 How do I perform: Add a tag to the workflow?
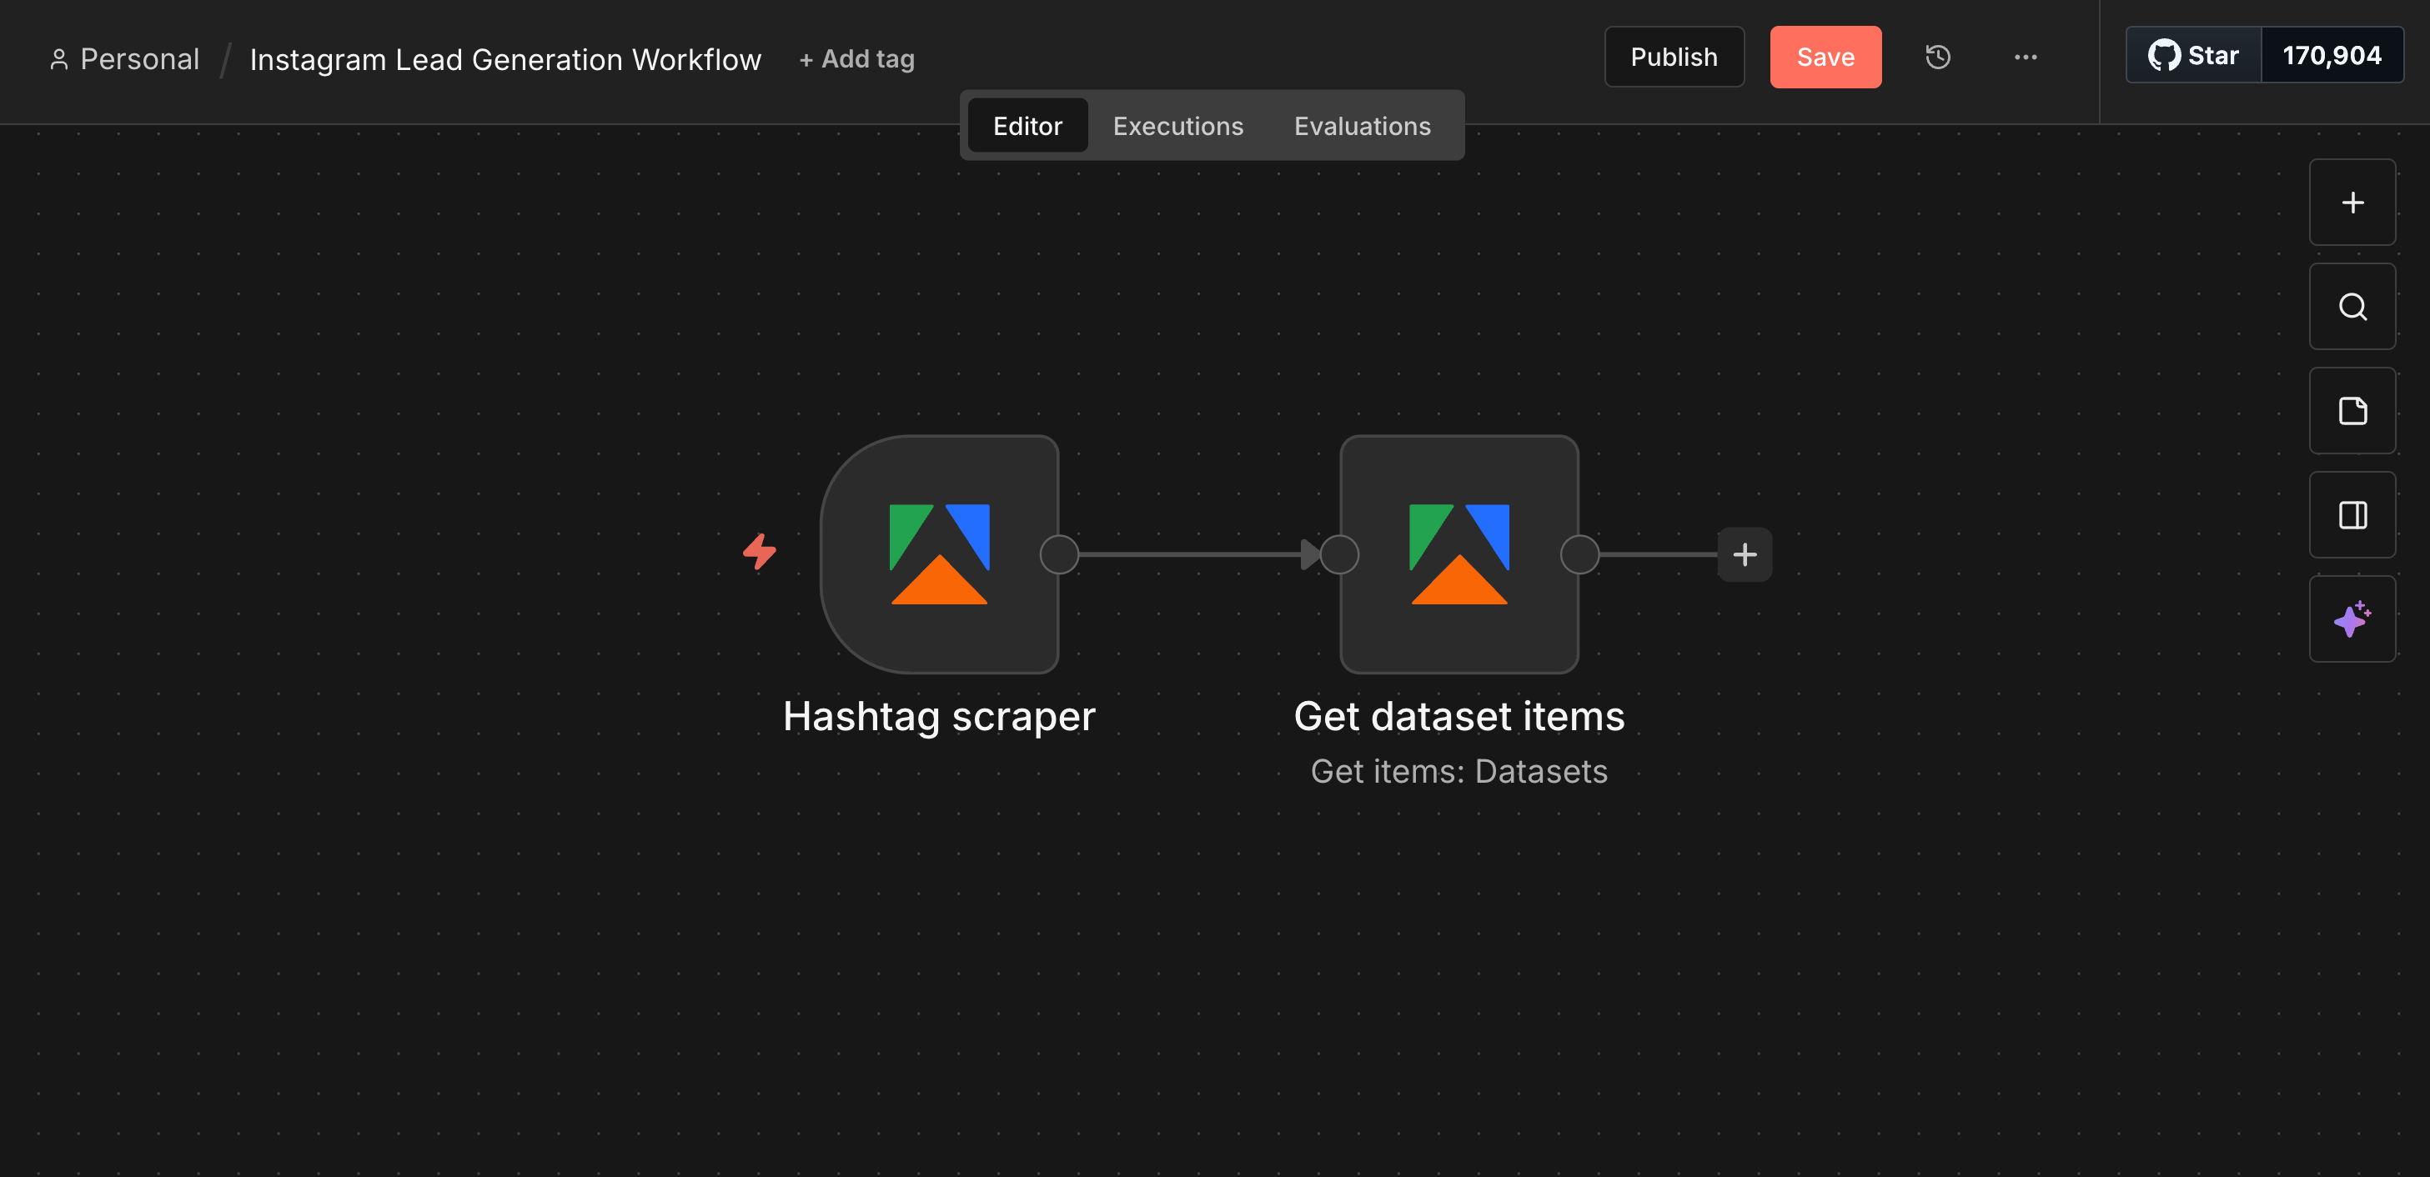coord(856,58)
